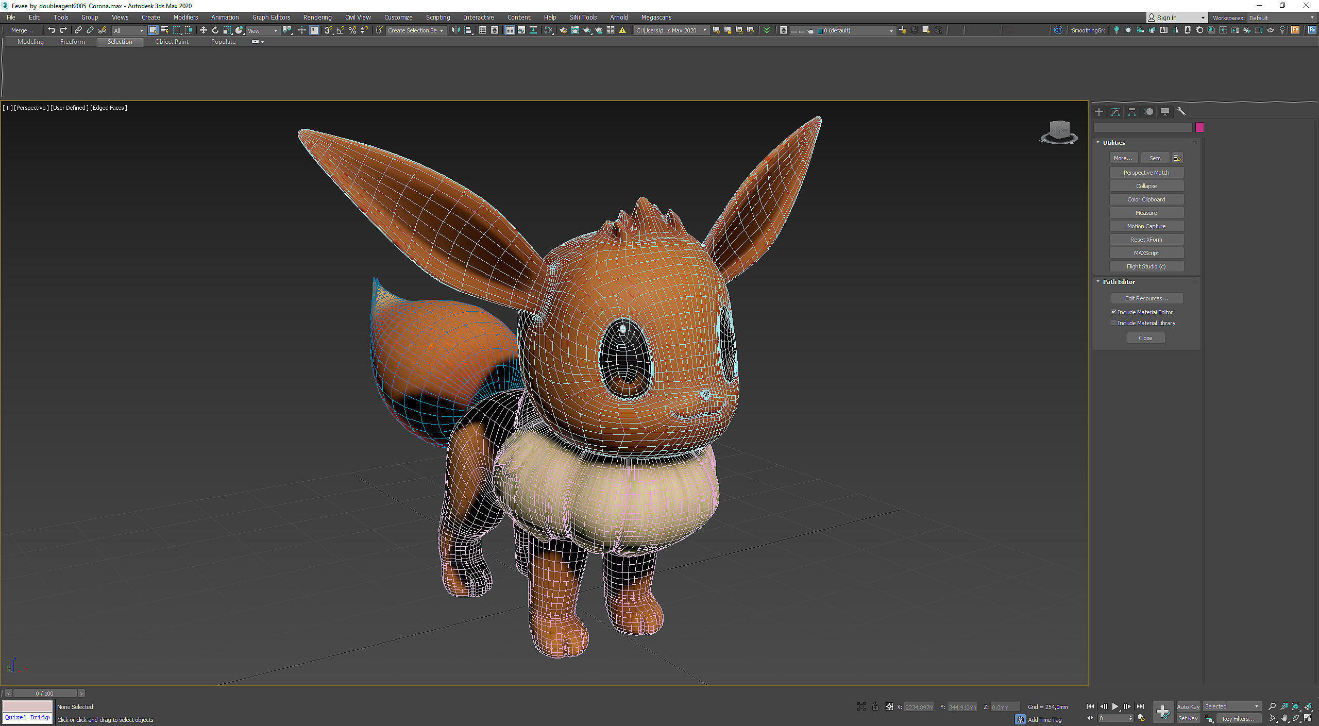Open the Utilities wrench panel tab
Viewport: 1319px width, 726px height.
click(1181, 112)
